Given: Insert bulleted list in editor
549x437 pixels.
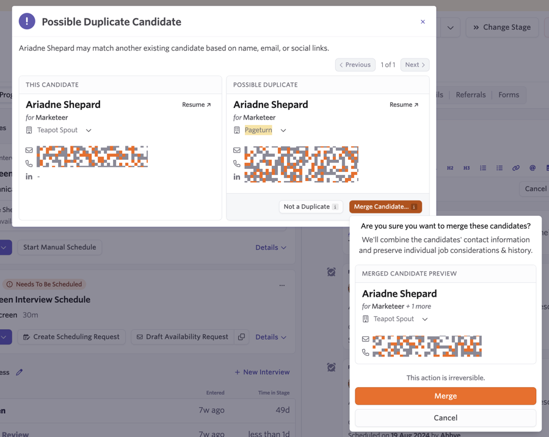Looking at the screenshot, I should coord(500,168).
